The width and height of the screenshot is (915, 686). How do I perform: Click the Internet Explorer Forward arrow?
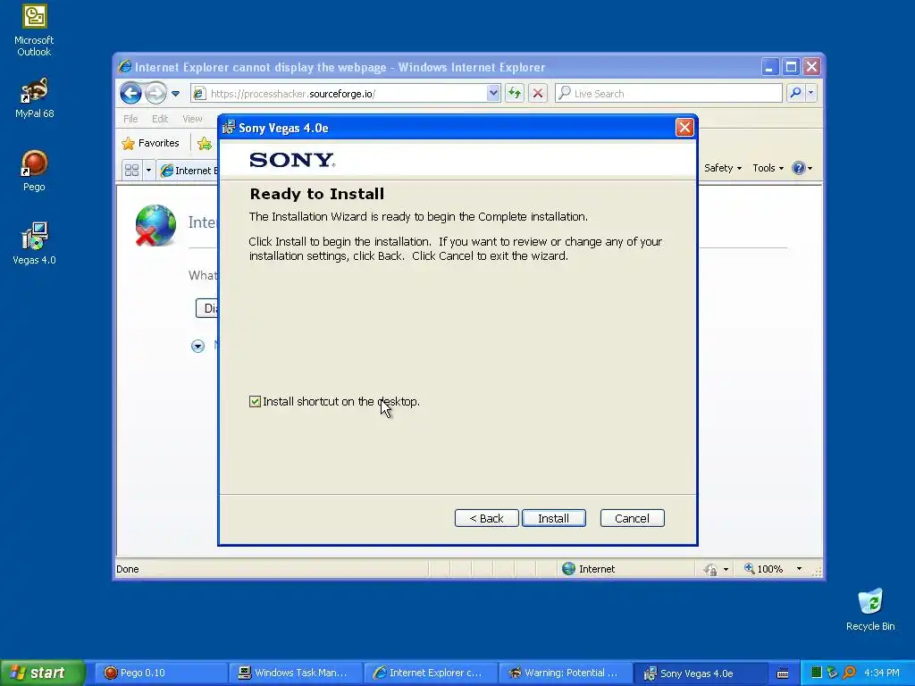click(x=155, y=93)
